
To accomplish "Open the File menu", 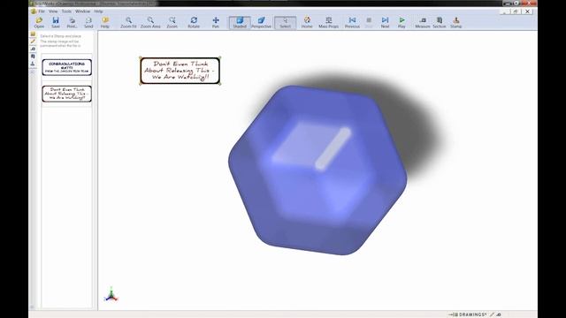I will pyautogui.click(x=42, y=11).
